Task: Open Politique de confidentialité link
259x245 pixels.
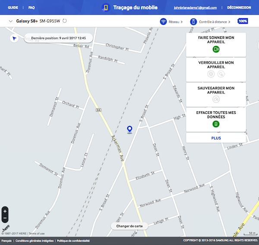Action: [x=73, y=241]
